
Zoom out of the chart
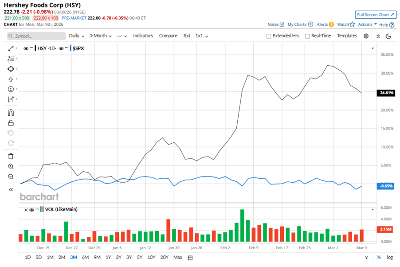pyautogui.click(x=11, y=177)
